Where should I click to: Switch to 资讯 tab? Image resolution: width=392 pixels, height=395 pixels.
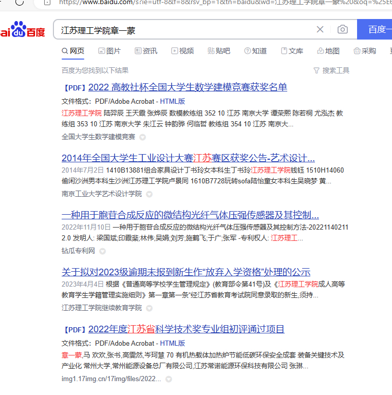pyautogui.click(x=146, y=51)
